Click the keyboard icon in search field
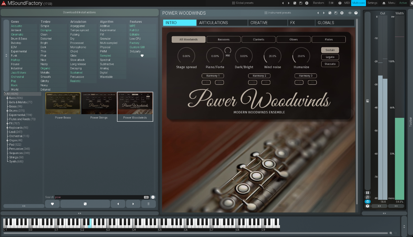Screen dimensions: 413x237 146,197
